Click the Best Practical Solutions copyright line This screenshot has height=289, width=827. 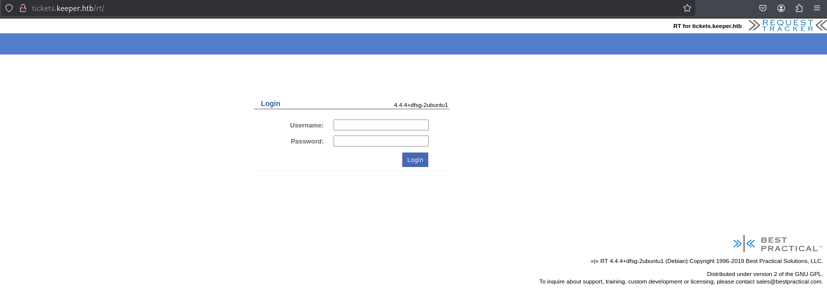706,261
